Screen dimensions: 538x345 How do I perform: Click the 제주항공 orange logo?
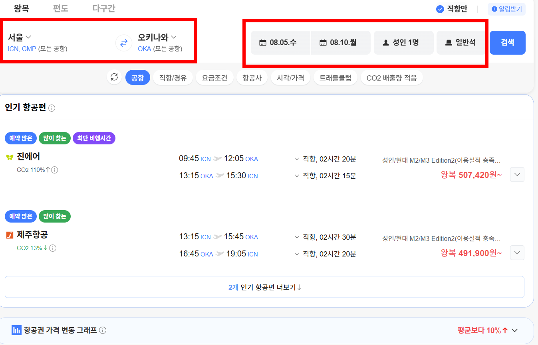(10, 235)
